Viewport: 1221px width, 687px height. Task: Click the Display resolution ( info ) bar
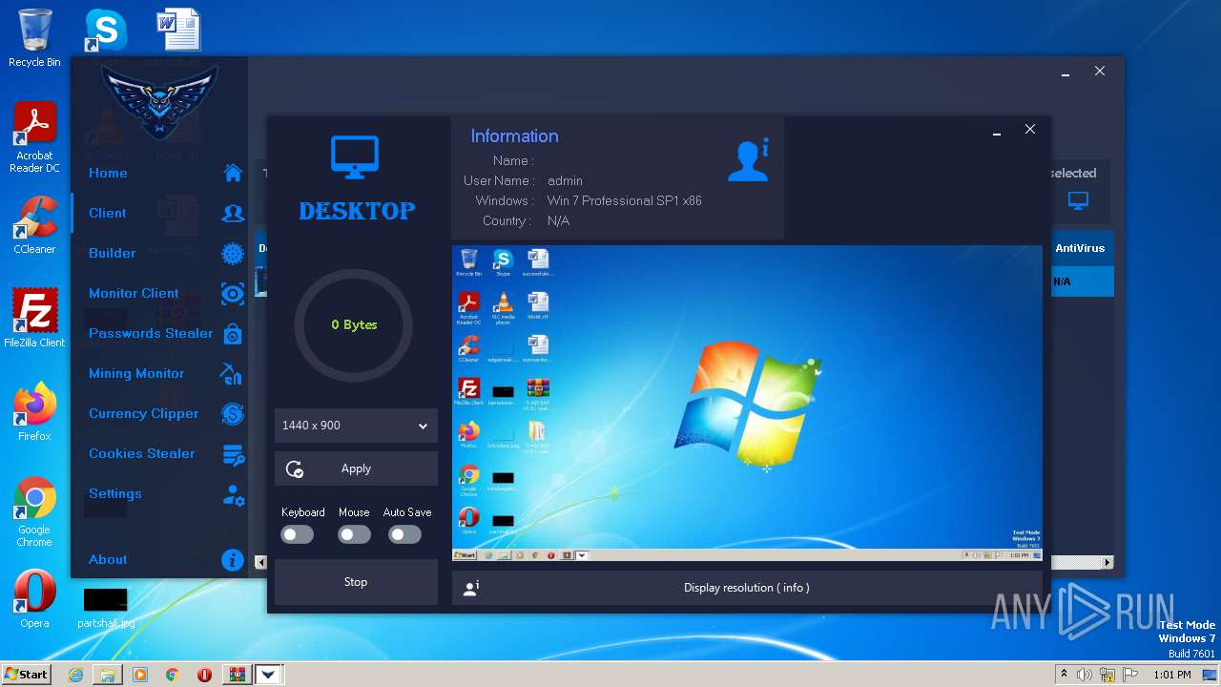pos(746,588)
